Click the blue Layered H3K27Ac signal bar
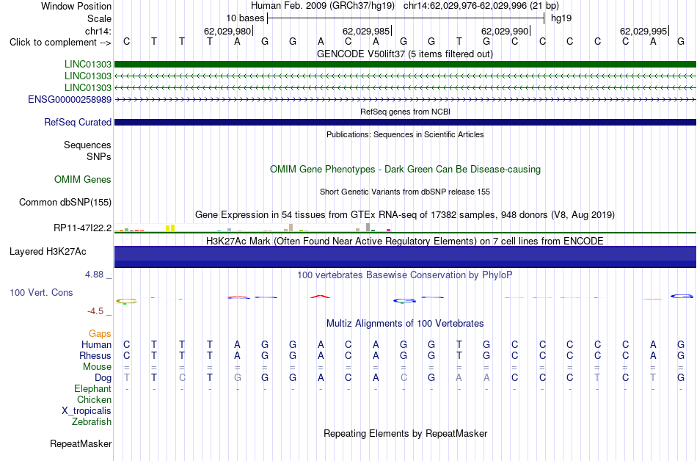Viewport: 697px width, 461px height. coord(406,257)
